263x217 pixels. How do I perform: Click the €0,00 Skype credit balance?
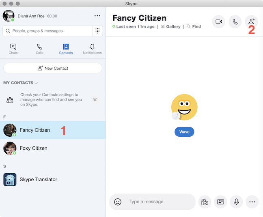tap(52, 16)
